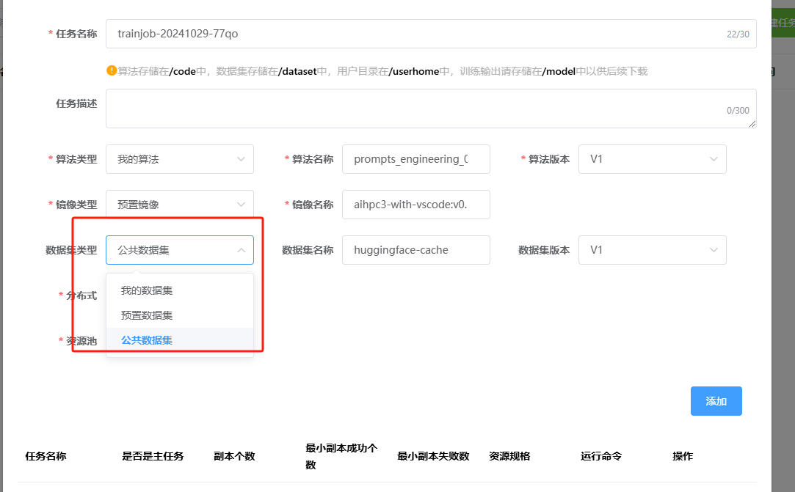Click the resize handle of 任务描述 textarea
795x492 pixels.
(752, 125)
